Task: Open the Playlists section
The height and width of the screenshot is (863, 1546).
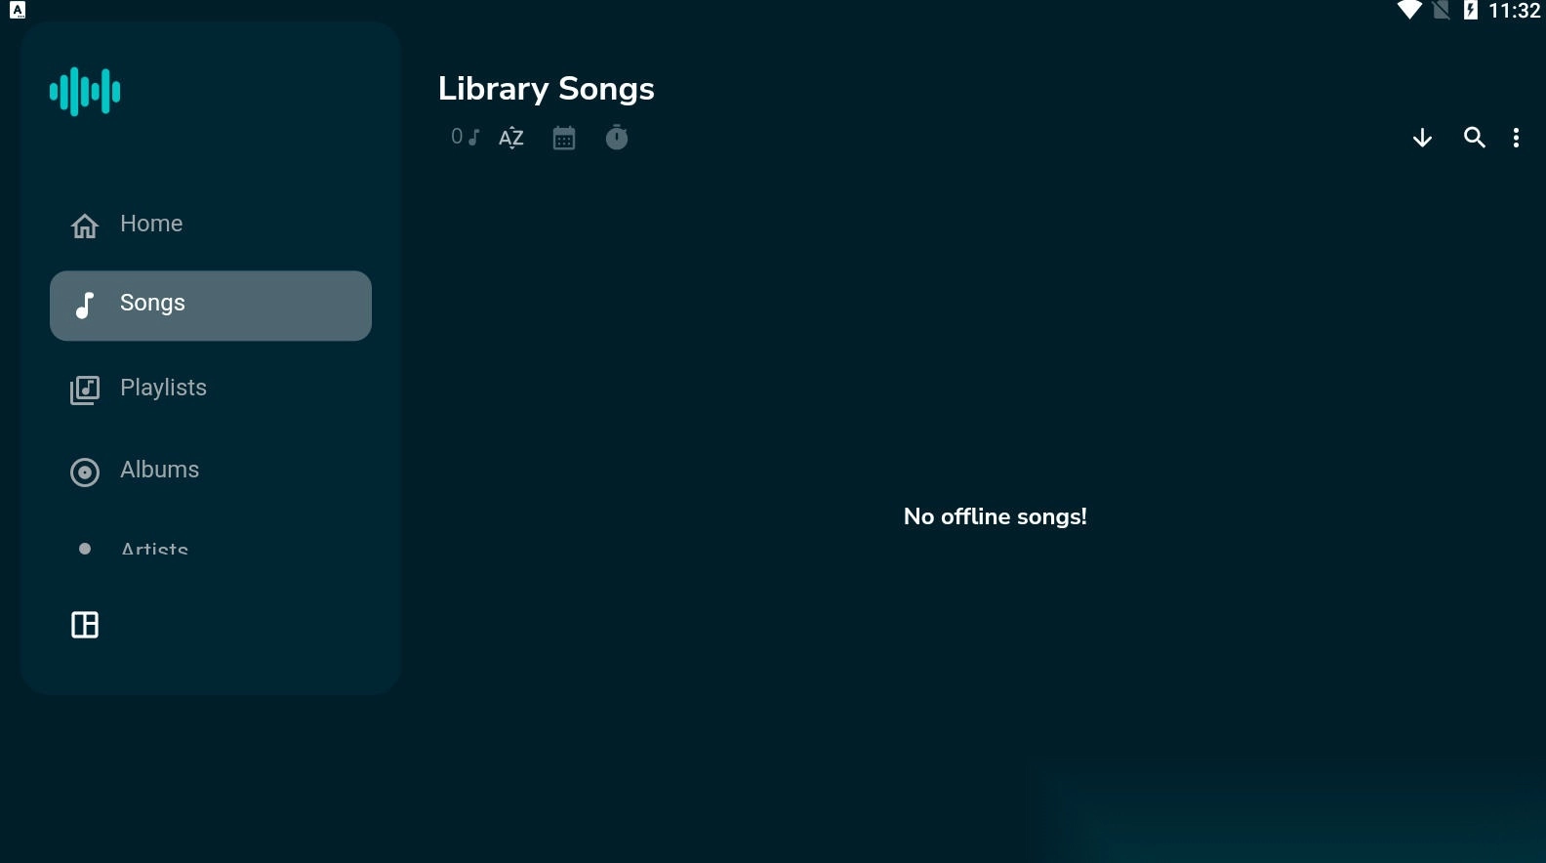Action: click(x=211, y=389)
